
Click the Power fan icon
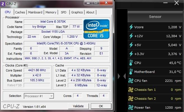coord(131,108)
